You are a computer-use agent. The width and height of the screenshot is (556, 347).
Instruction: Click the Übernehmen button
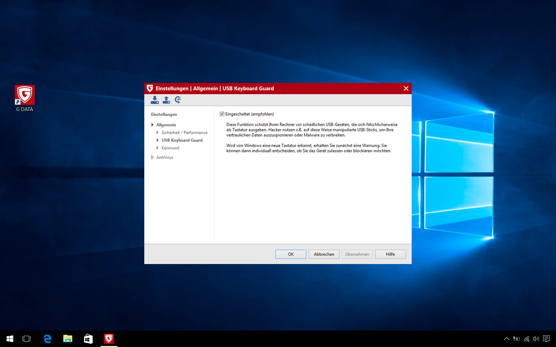(x=357, y=254)
